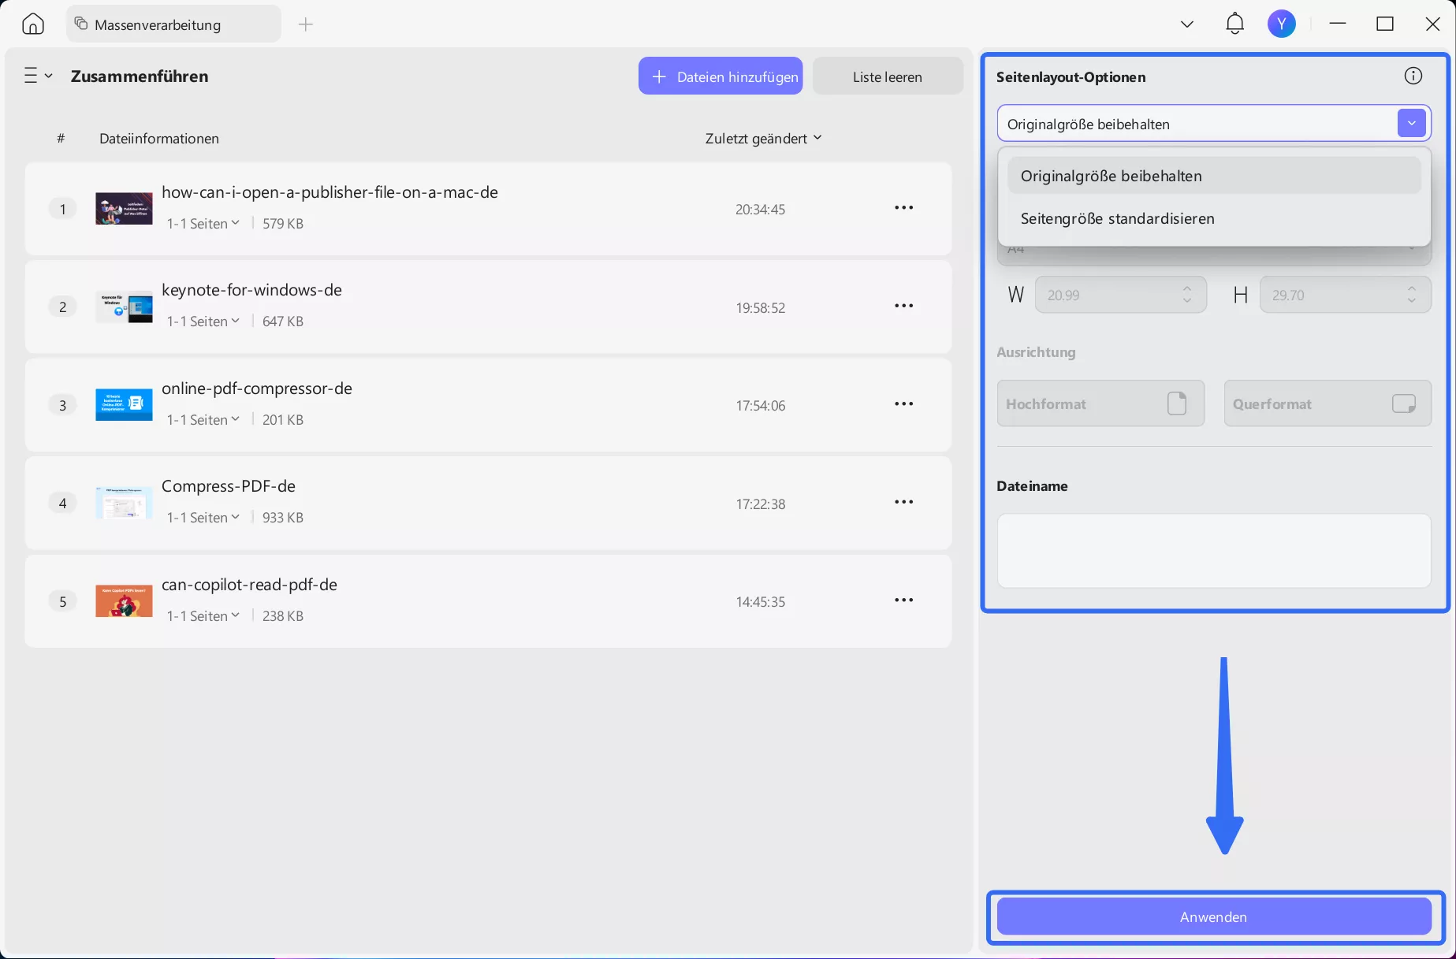This screenshot has height=959, width=1456.
Task: Open more options for keynote-for-windows-de
Action: [903, 306]
